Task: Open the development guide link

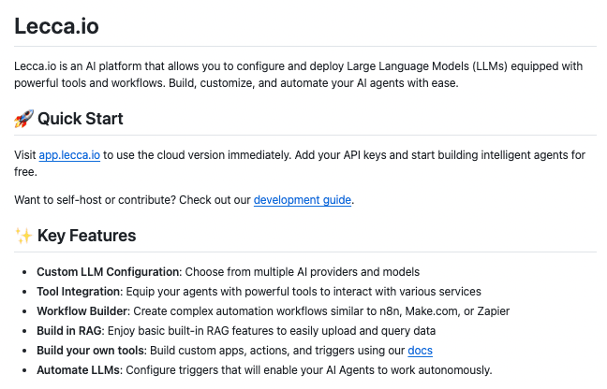Action: (x=303, y=199)
